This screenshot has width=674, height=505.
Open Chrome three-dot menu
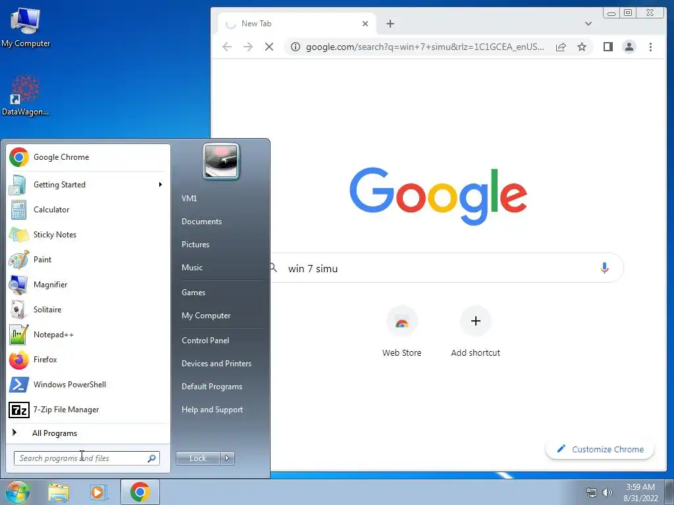pos(650,47)
